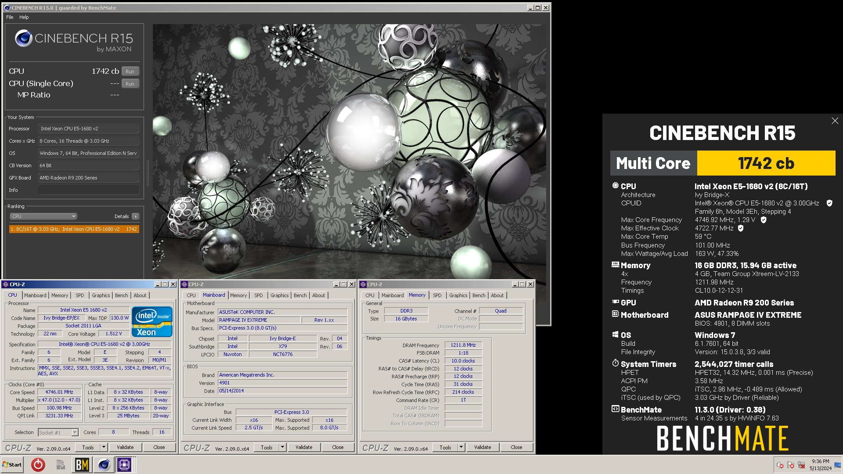The image size is (843, 474).
Task: Close the BenchMate result overlay with the X
Action: (x=835, y=121)
